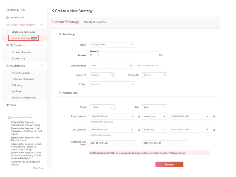Open Strategy Pool in the sidebar
236x177 pixels.
pyautogui.click(x=17, y=10)
